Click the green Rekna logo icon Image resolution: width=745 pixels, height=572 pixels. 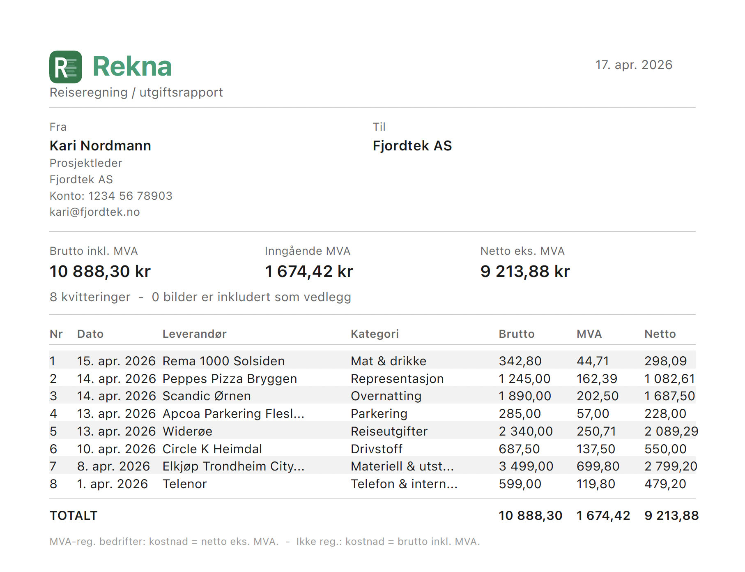tap(66, 67)
